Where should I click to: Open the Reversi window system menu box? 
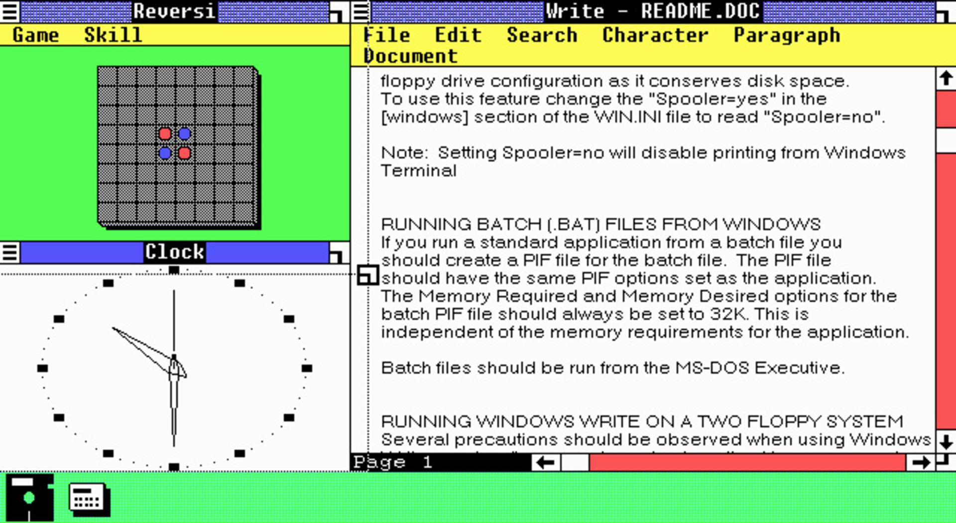(x=10, y=11)
